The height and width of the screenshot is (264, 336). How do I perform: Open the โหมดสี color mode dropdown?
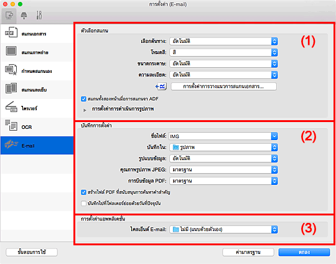[223, 52]
